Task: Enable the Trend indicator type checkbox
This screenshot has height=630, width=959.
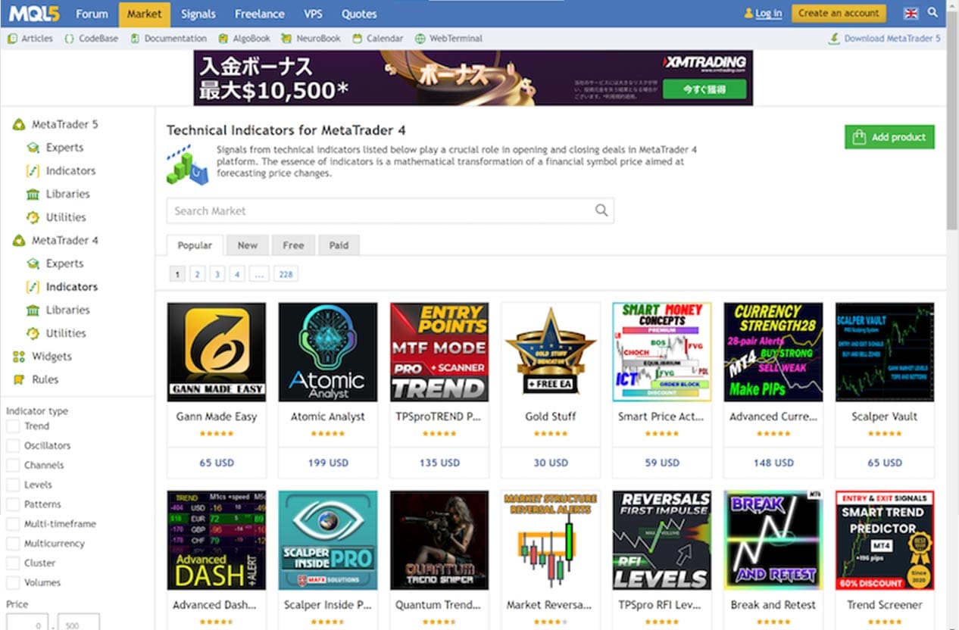Action: [13, 426]
